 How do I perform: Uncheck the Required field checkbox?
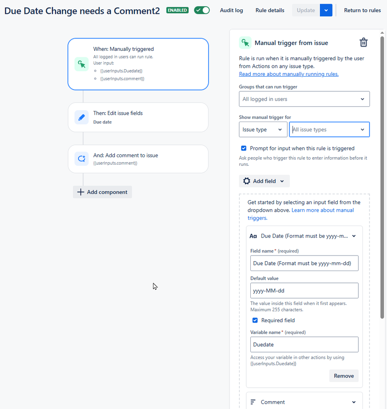tap(255, 320)
